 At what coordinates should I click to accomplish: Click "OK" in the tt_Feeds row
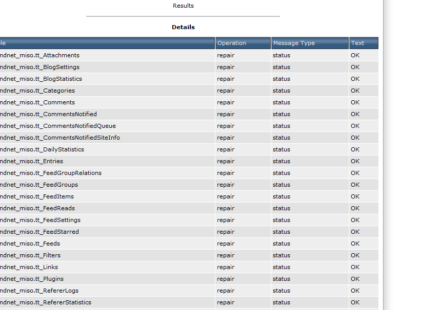point(355,243)
